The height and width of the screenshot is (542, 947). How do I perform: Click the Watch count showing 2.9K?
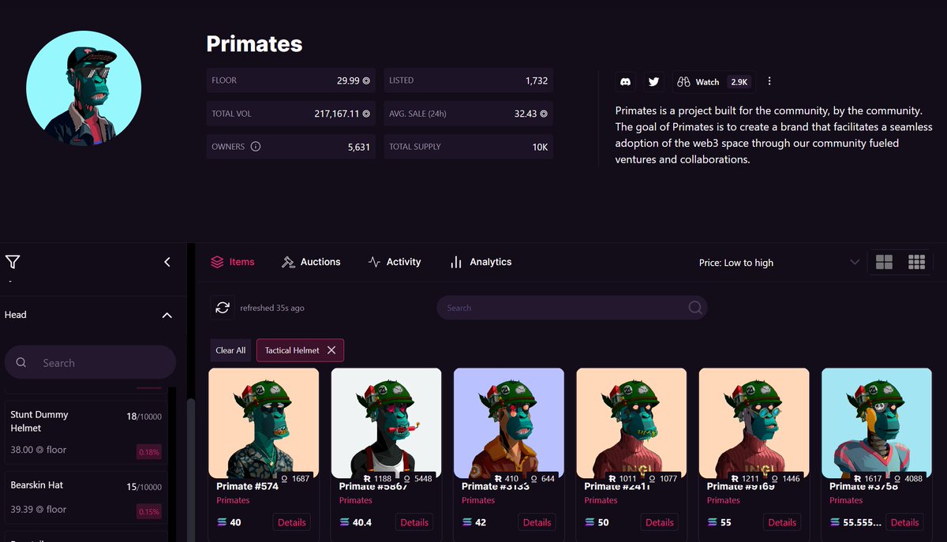(739, 81)
